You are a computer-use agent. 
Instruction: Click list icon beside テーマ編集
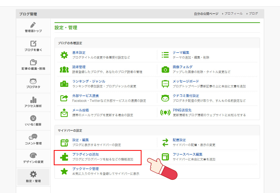click(165, 55)
